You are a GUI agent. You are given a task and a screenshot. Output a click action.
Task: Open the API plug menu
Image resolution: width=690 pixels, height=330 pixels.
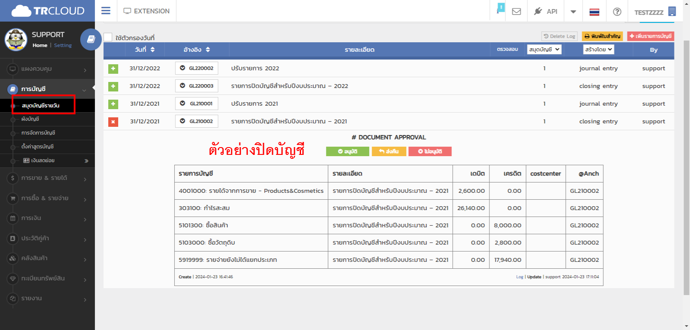tap(546, 11)
